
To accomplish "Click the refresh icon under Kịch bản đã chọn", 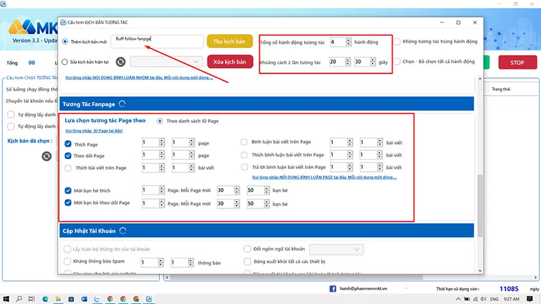I will (46, 156).
